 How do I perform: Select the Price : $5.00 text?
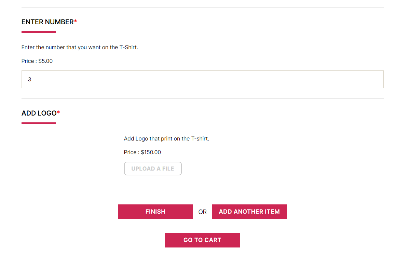click(37, 61)
